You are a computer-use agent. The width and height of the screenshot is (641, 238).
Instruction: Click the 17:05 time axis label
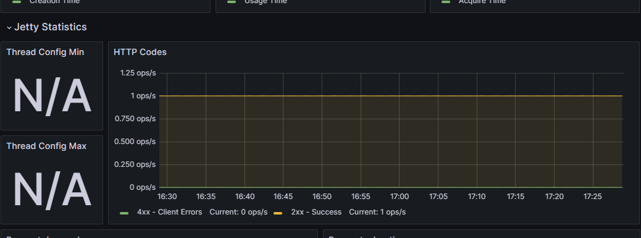438,197
